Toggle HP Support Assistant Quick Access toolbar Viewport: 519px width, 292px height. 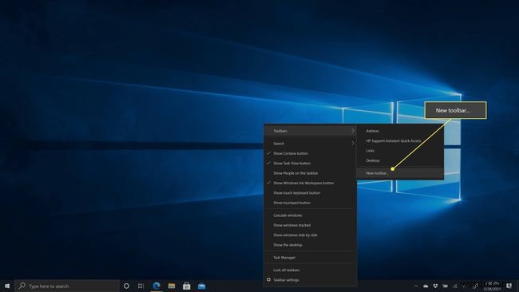400,141
